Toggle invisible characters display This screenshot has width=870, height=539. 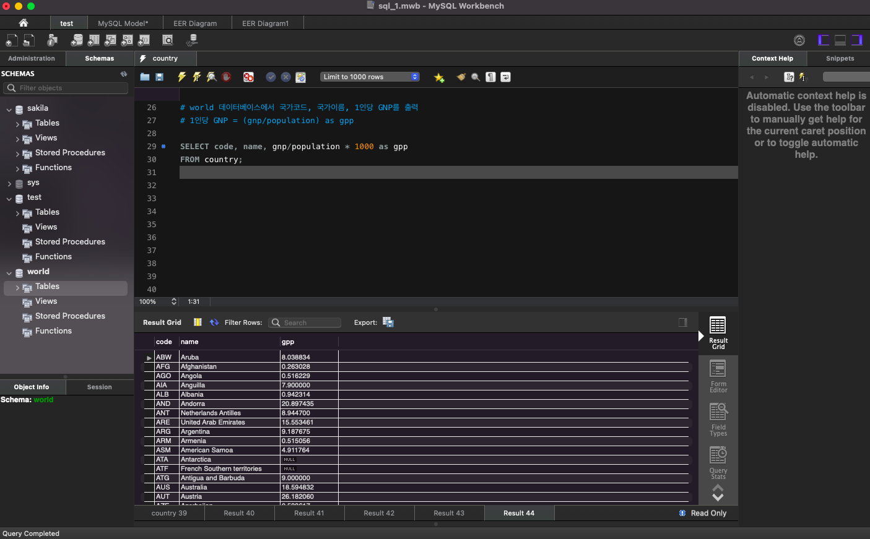490,77
